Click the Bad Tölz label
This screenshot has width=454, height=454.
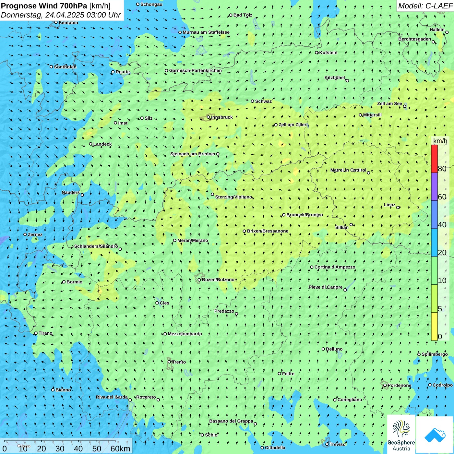click(x=243, y=15)
